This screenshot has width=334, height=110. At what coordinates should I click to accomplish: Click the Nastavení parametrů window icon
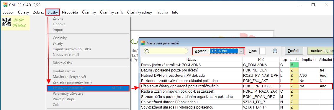[x=143, y=43]
